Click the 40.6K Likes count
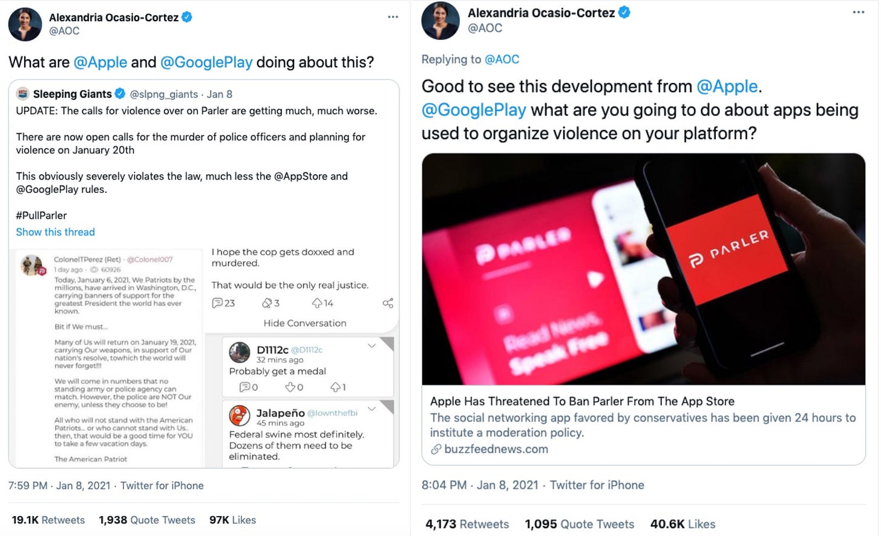 [683, 524]
